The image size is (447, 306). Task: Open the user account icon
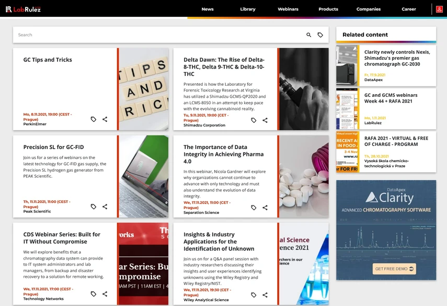click(439, 9)
